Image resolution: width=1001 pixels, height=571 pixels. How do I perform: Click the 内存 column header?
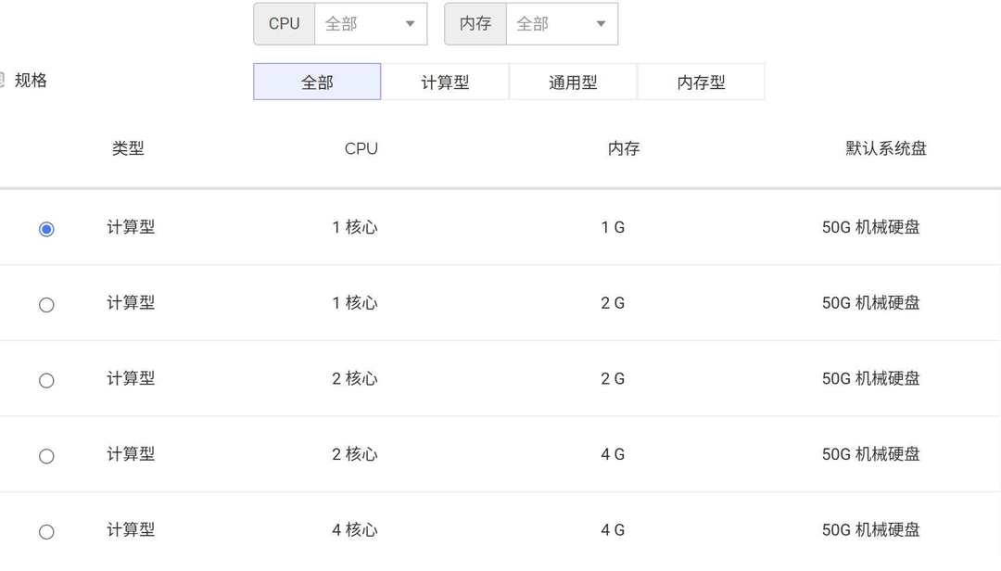(x=624, y=148)
